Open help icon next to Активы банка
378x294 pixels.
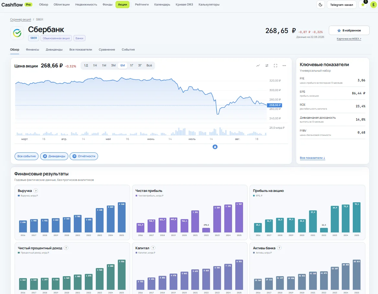[279, 248]
